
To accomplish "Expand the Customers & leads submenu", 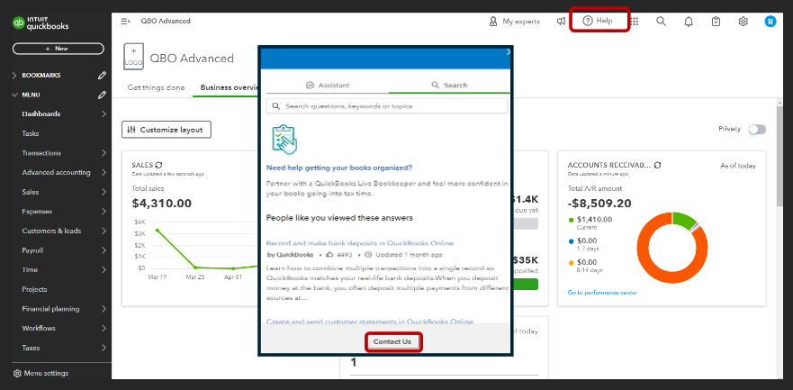I will point(104,231).
